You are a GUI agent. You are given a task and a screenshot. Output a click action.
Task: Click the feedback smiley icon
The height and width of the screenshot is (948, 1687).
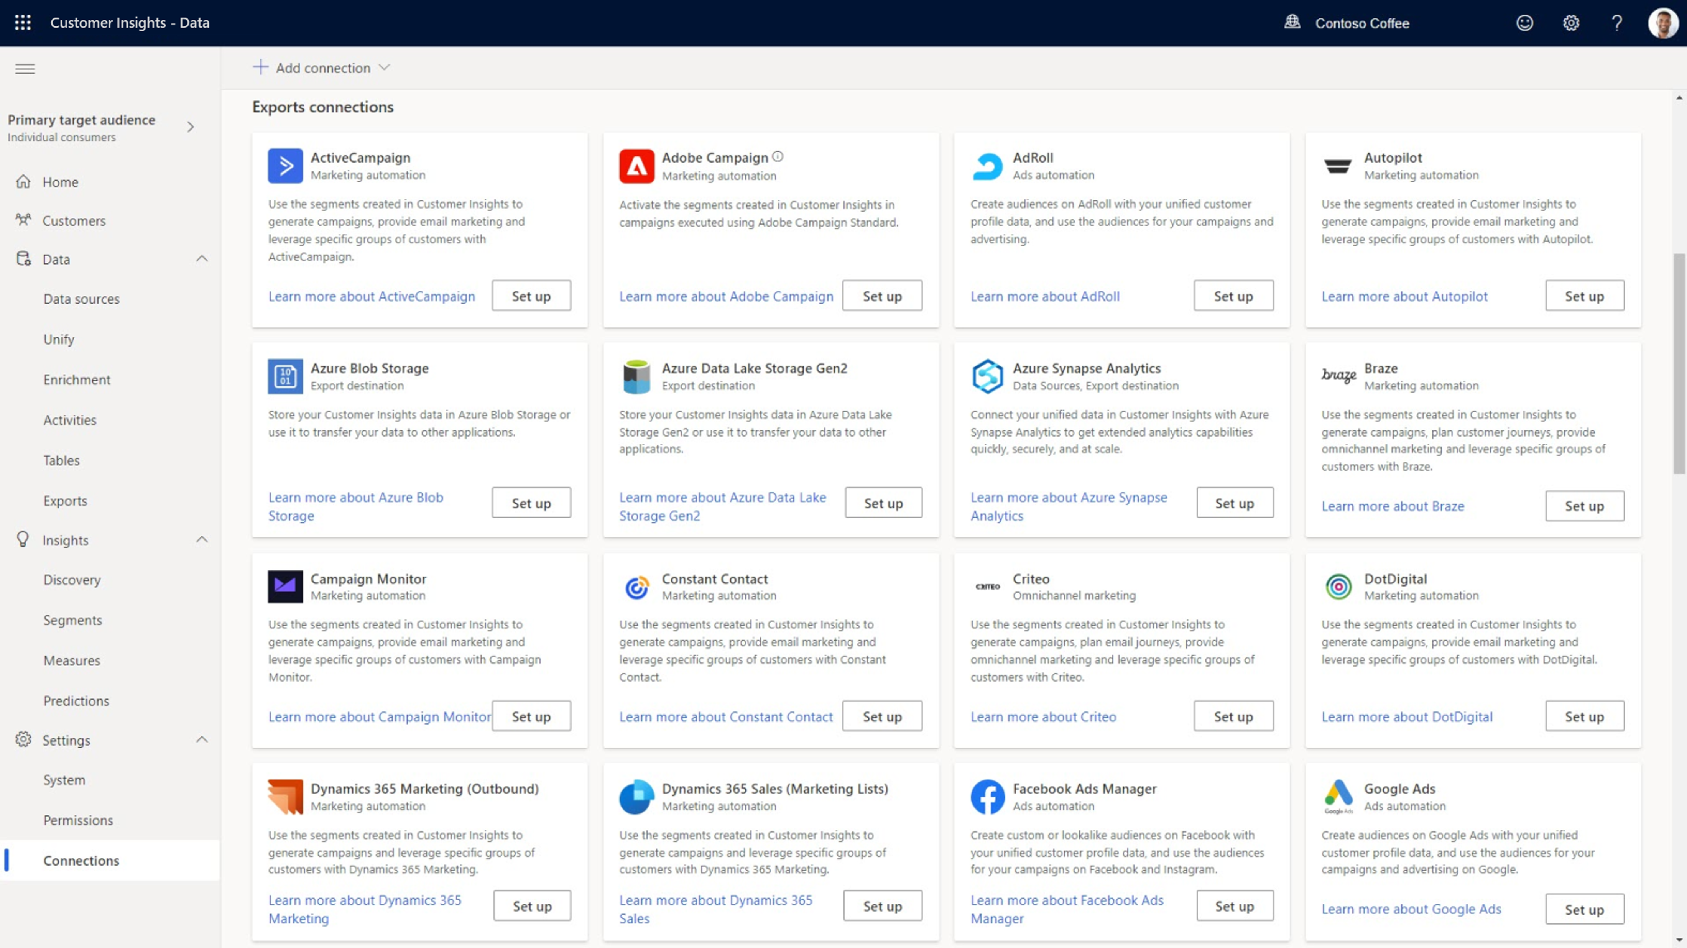[x=1524, y=23]
